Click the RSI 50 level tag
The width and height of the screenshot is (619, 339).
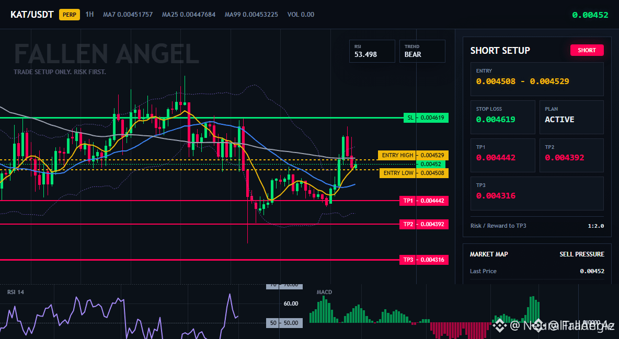[284, 323]
